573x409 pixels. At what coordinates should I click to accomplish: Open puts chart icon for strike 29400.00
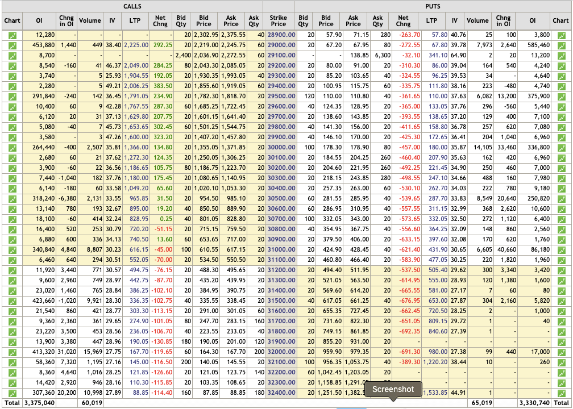(561, 86)
